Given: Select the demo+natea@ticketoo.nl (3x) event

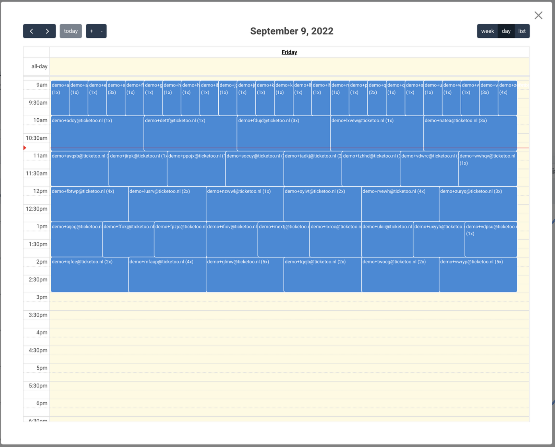Looking at the screenshot, I should click(x=470, y=133).
